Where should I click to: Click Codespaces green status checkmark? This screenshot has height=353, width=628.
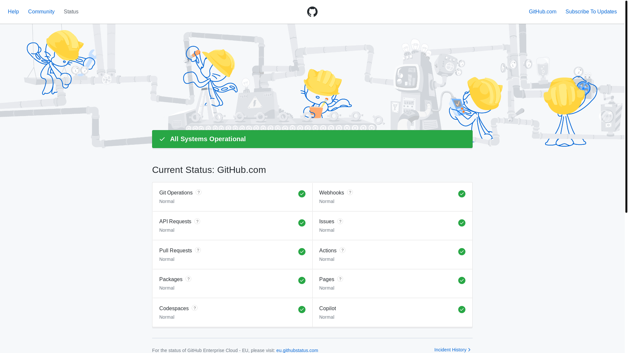coord(302,310)
